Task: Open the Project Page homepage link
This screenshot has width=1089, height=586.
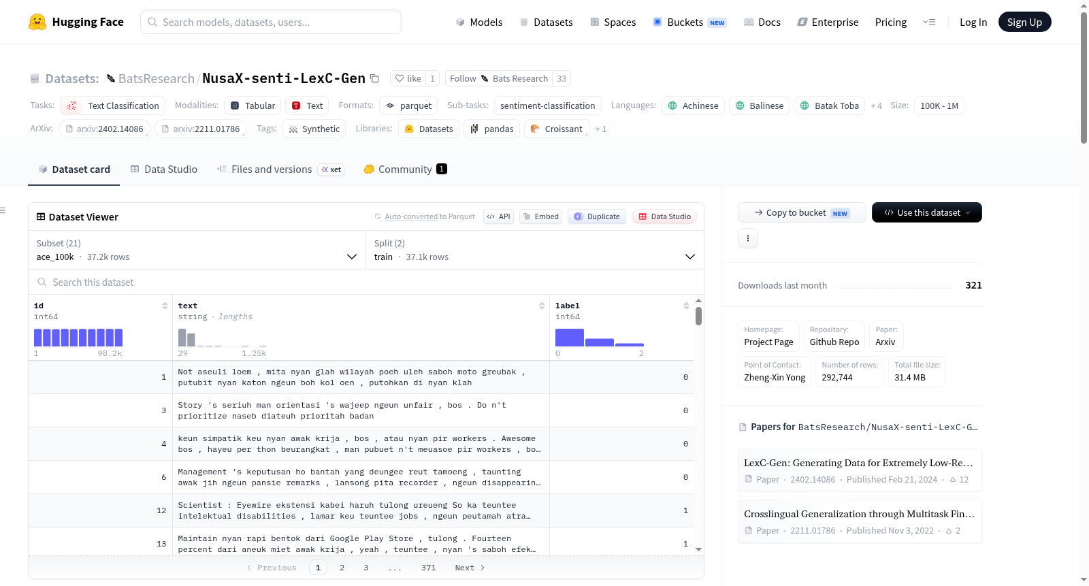Action: [768, 336]
